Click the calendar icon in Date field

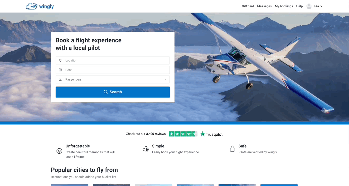60,70
